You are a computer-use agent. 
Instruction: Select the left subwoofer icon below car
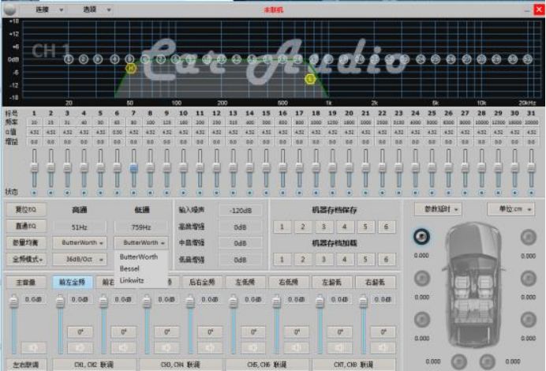[459, 362]
